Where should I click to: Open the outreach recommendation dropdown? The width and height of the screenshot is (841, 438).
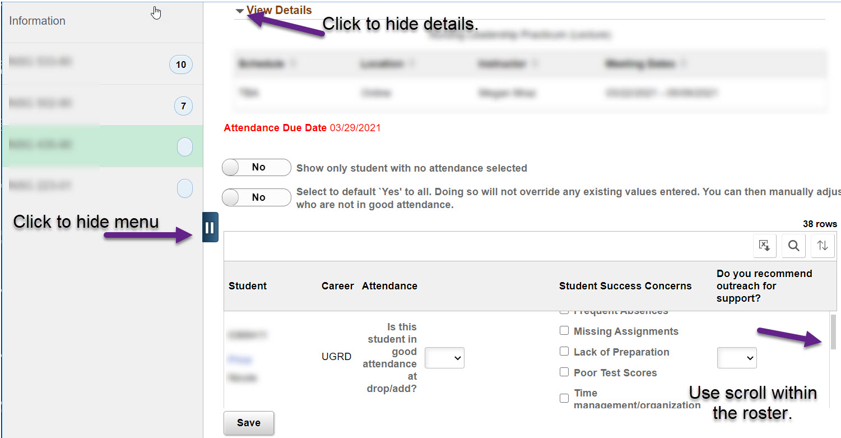coord(737,358)
